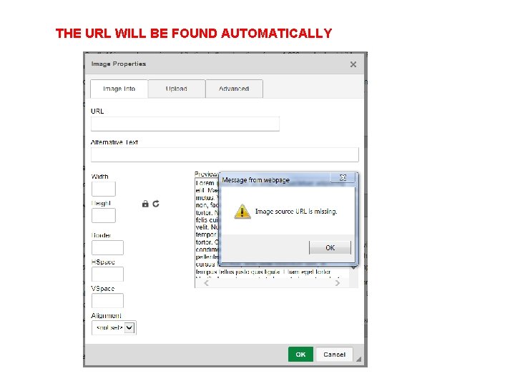Cancel the Image Properties dialog
Viewport: 515px width, 386px height.
coord(334,355)
